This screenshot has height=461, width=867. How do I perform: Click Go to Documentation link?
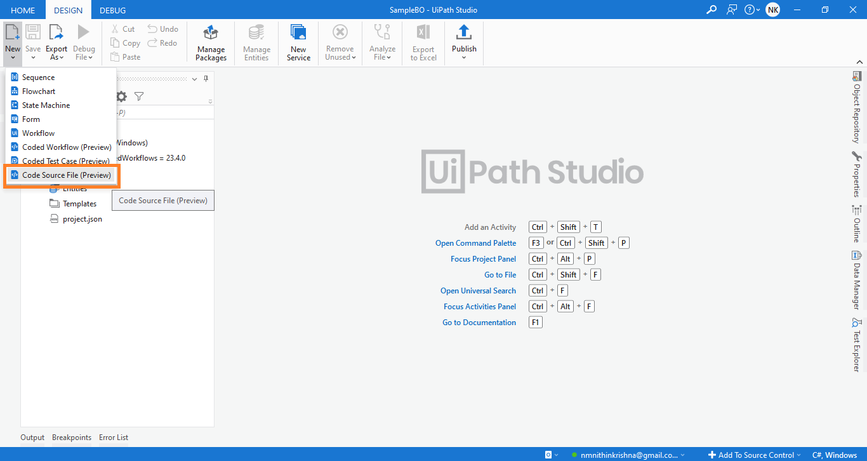tap(479, 323)
